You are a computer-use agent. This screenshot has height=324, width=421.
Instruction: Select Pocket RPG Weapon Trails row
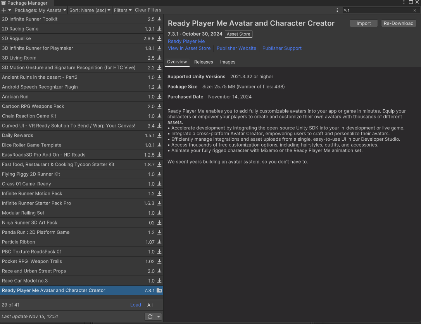(x=82, y=261)
